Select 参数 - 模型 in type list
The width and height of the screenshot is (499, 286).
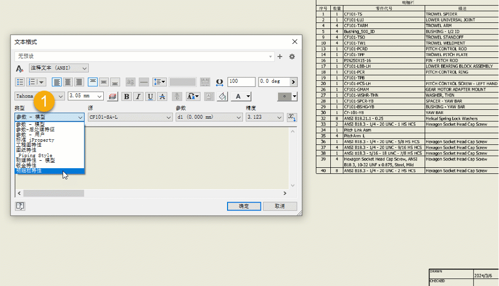(x=49, y=124)
